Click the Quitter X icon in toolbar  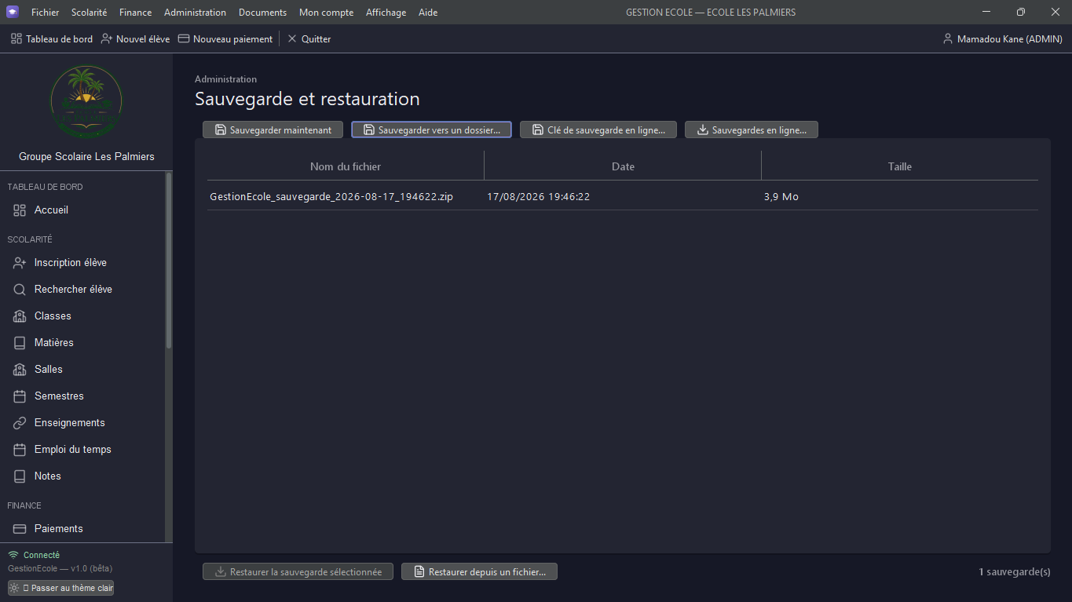pos(292,38)
